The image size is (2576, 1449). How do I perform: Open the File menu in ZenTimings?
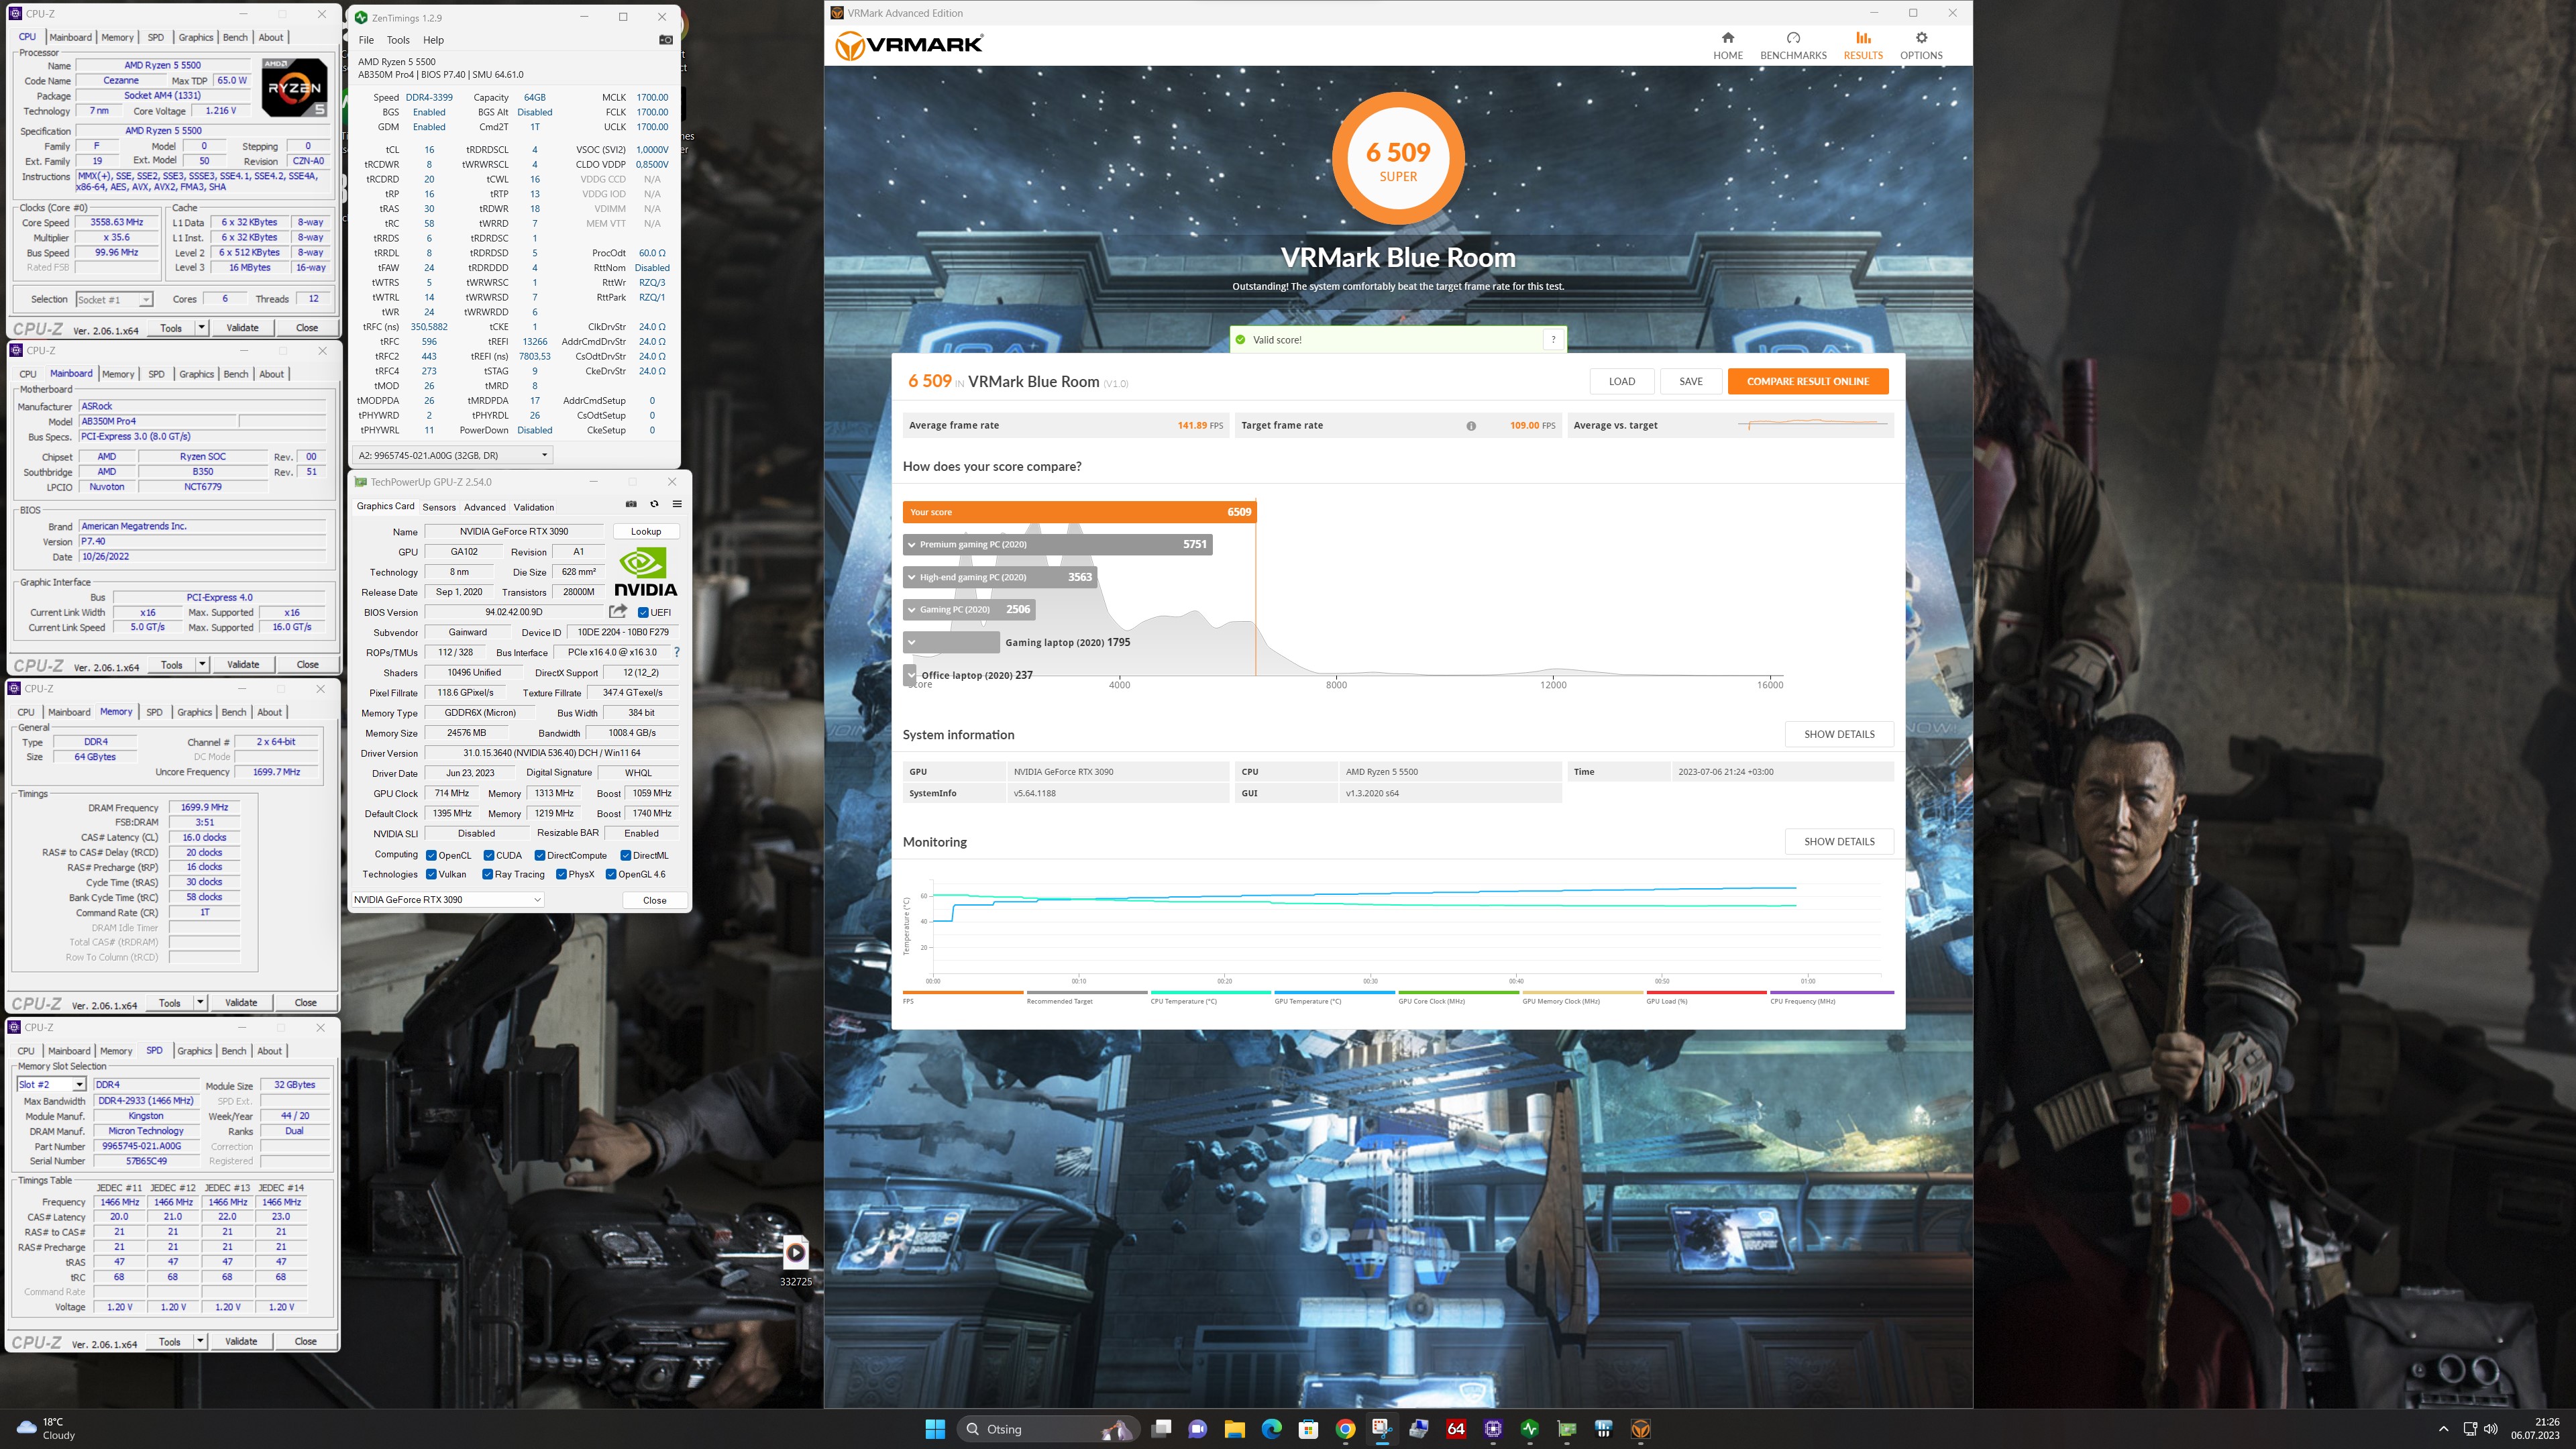366,40
